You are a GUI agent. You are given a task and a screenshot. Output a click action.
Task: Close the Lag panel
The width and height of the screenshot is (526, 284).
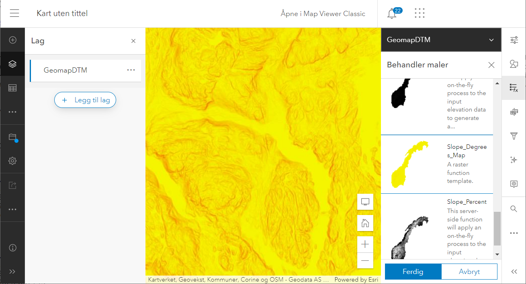tap(133, 41)
